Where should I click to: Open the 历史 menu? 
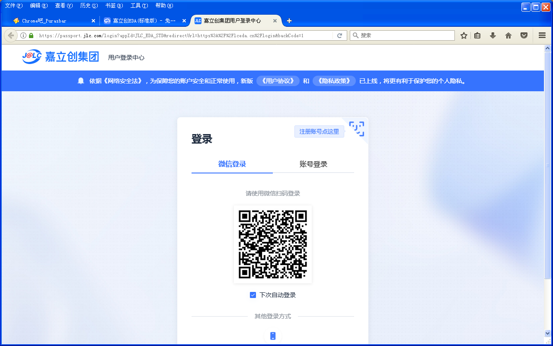(x=89, y=6)
